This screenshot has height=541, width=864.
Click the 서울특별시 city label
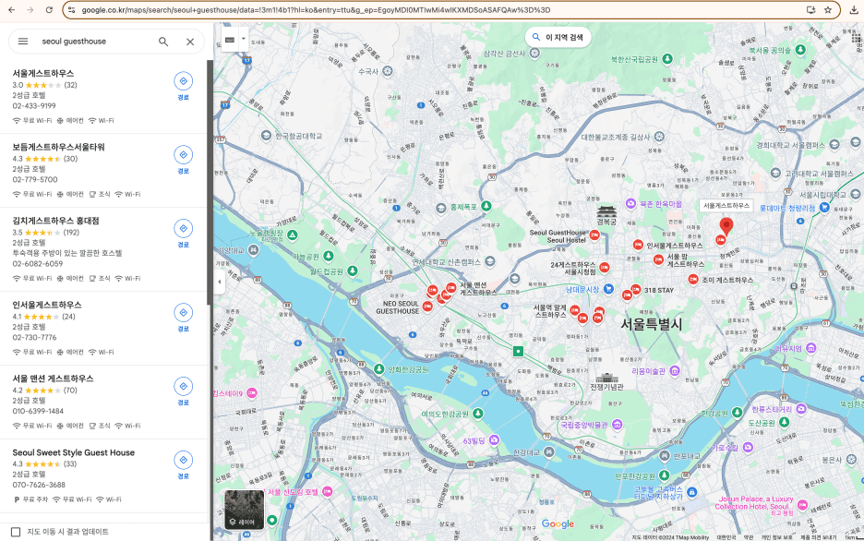(652, 324)
